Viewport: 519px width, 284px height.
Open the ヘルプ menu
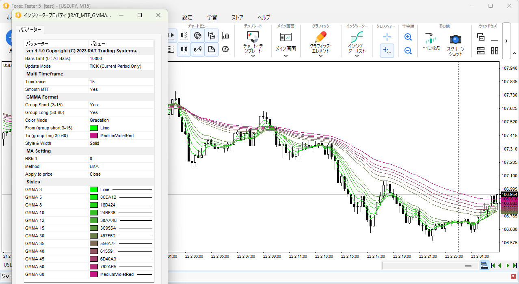[264, 17]
